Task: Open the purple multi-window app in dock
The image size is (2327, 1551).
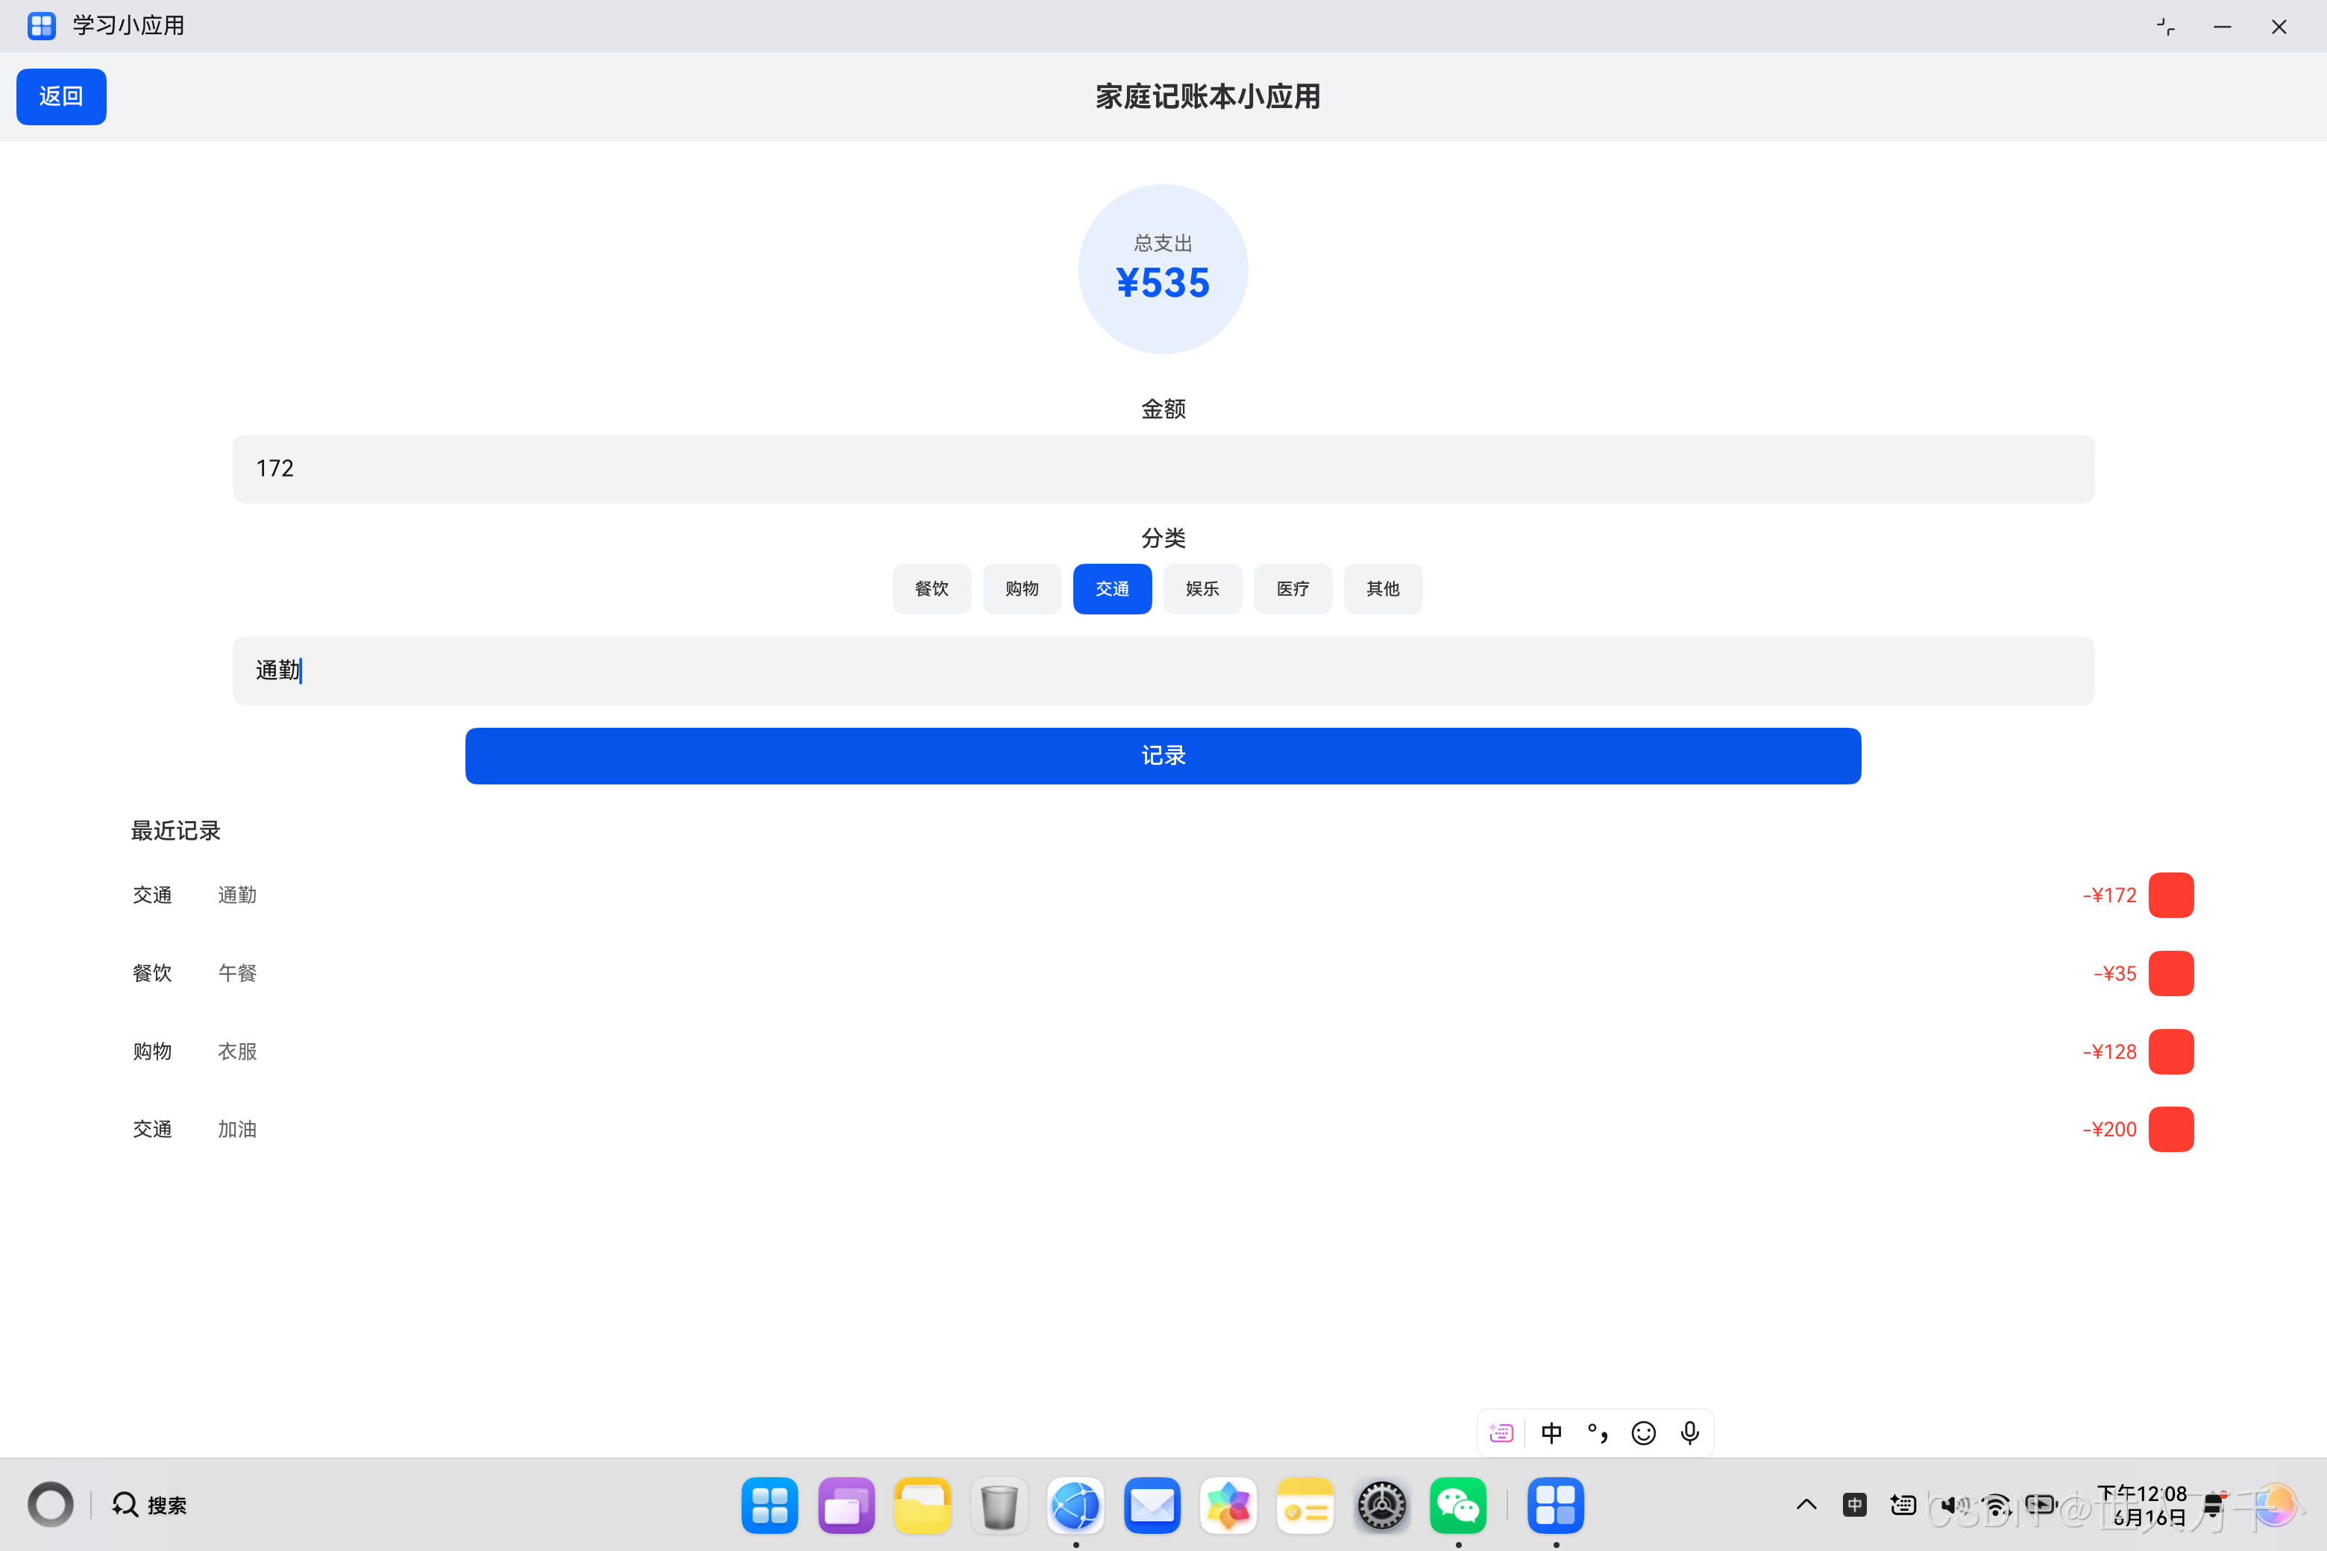Action: coord(846,1506)
